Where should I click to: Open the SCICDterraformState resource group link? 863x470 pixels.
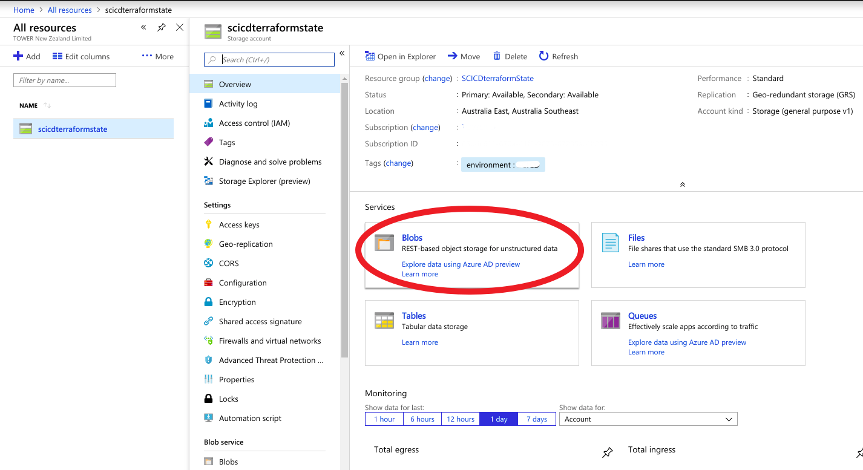coord(497,79)
